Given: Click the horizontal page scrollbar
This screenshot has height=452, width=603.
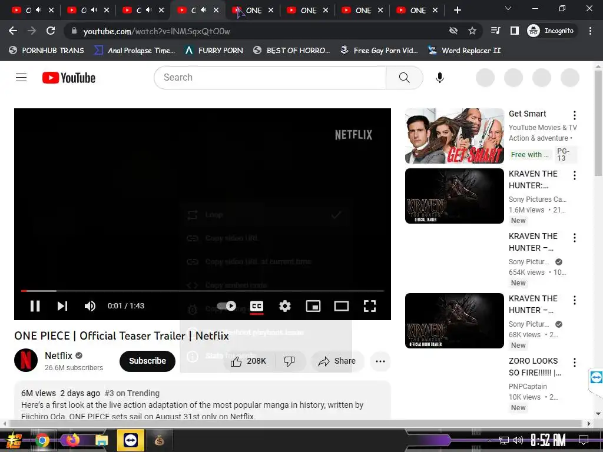Looking at the screenshot, I should [x=296, y=424].
